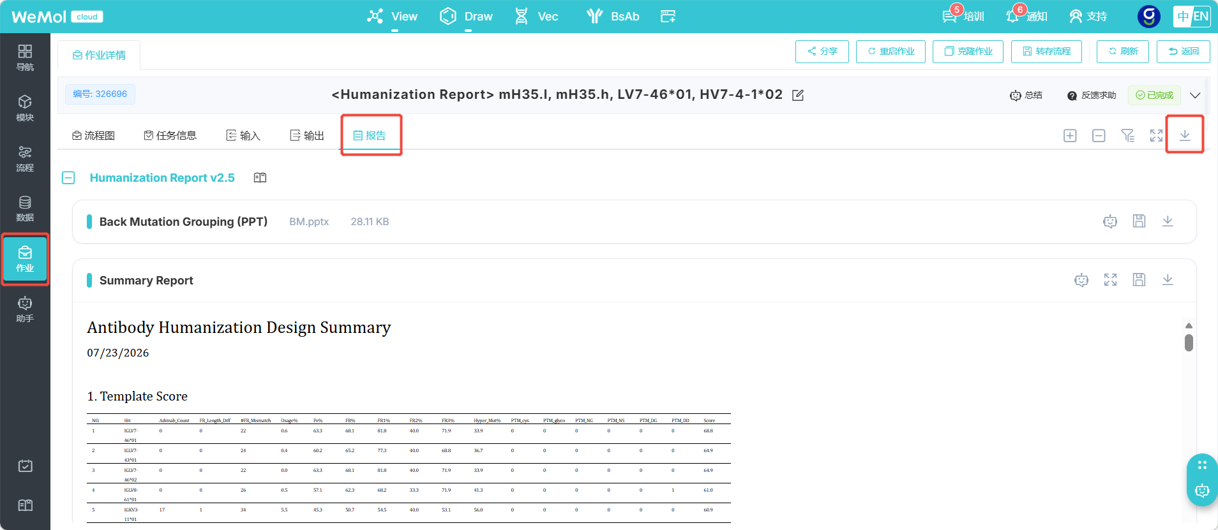Click the 克隆作业 button
This screenshot has height=530, width=1218.
coord(968,52)
